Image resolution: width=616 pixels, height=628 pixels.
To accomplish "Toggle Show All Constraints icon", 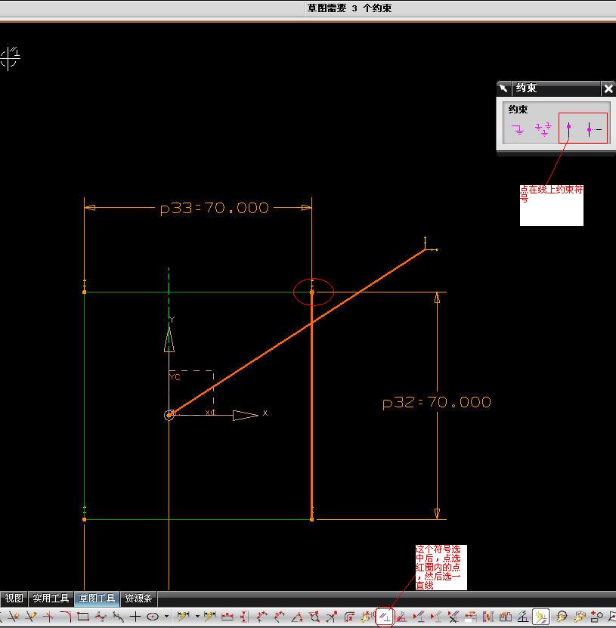I will coord(419,617).
